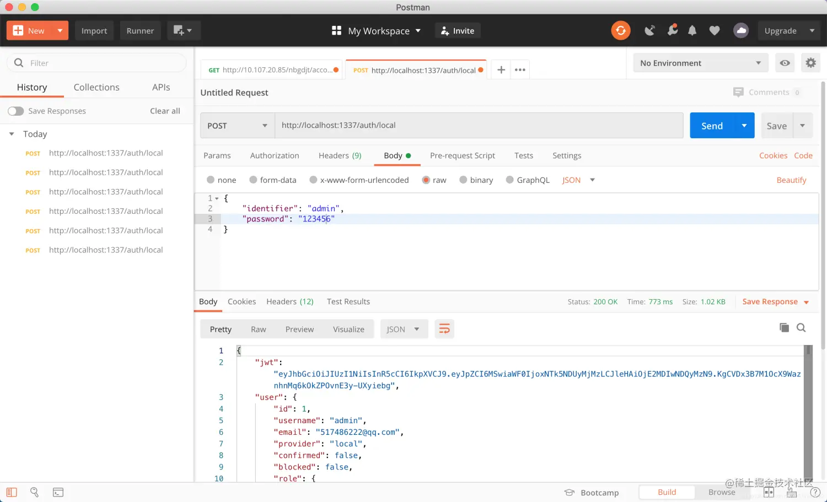Screen dimensions: 827x502
Task: Click the Beautify link
Action: [x=791, y=180]
